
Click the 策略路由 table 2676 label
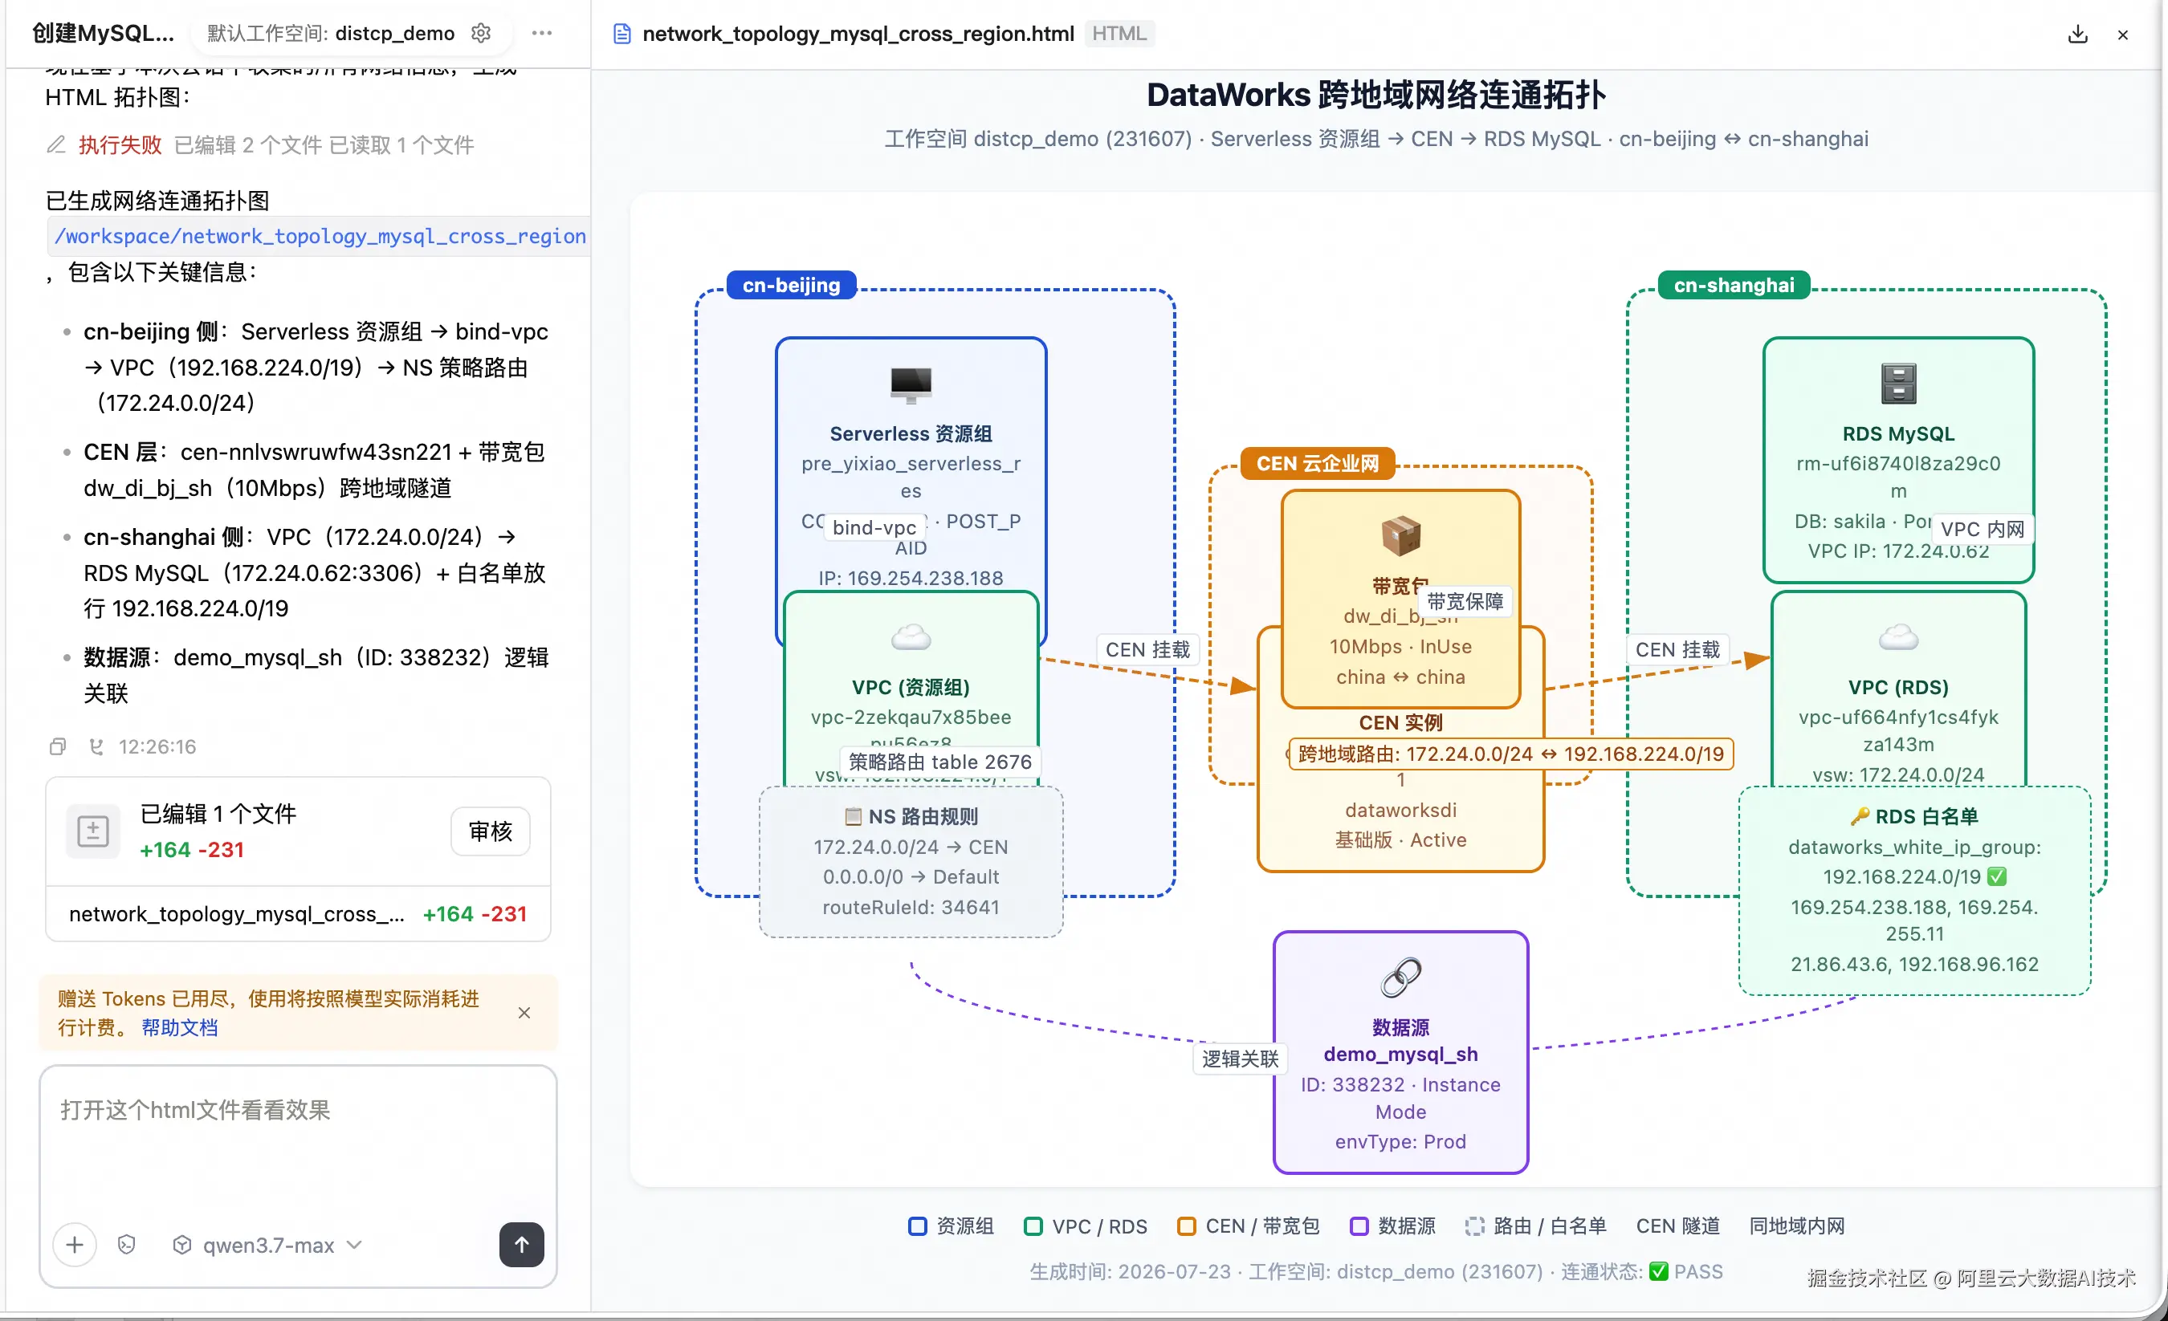click(939, 762)
